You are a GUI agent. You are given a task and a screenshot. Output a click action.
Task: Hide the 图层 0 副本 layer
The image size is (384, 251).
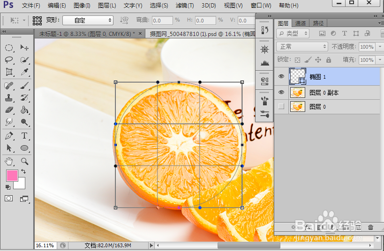[x=281, y=92]
